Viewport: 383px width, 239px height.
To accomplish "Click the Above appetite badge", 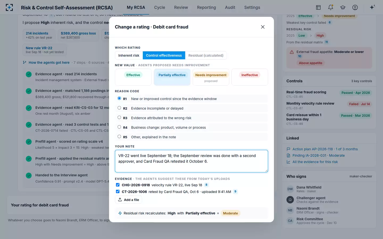I will (x=310, y=63).
